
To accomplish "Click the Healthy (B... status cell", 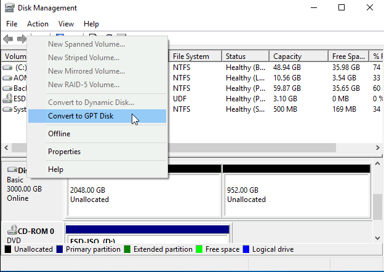I will coord(246,67).
